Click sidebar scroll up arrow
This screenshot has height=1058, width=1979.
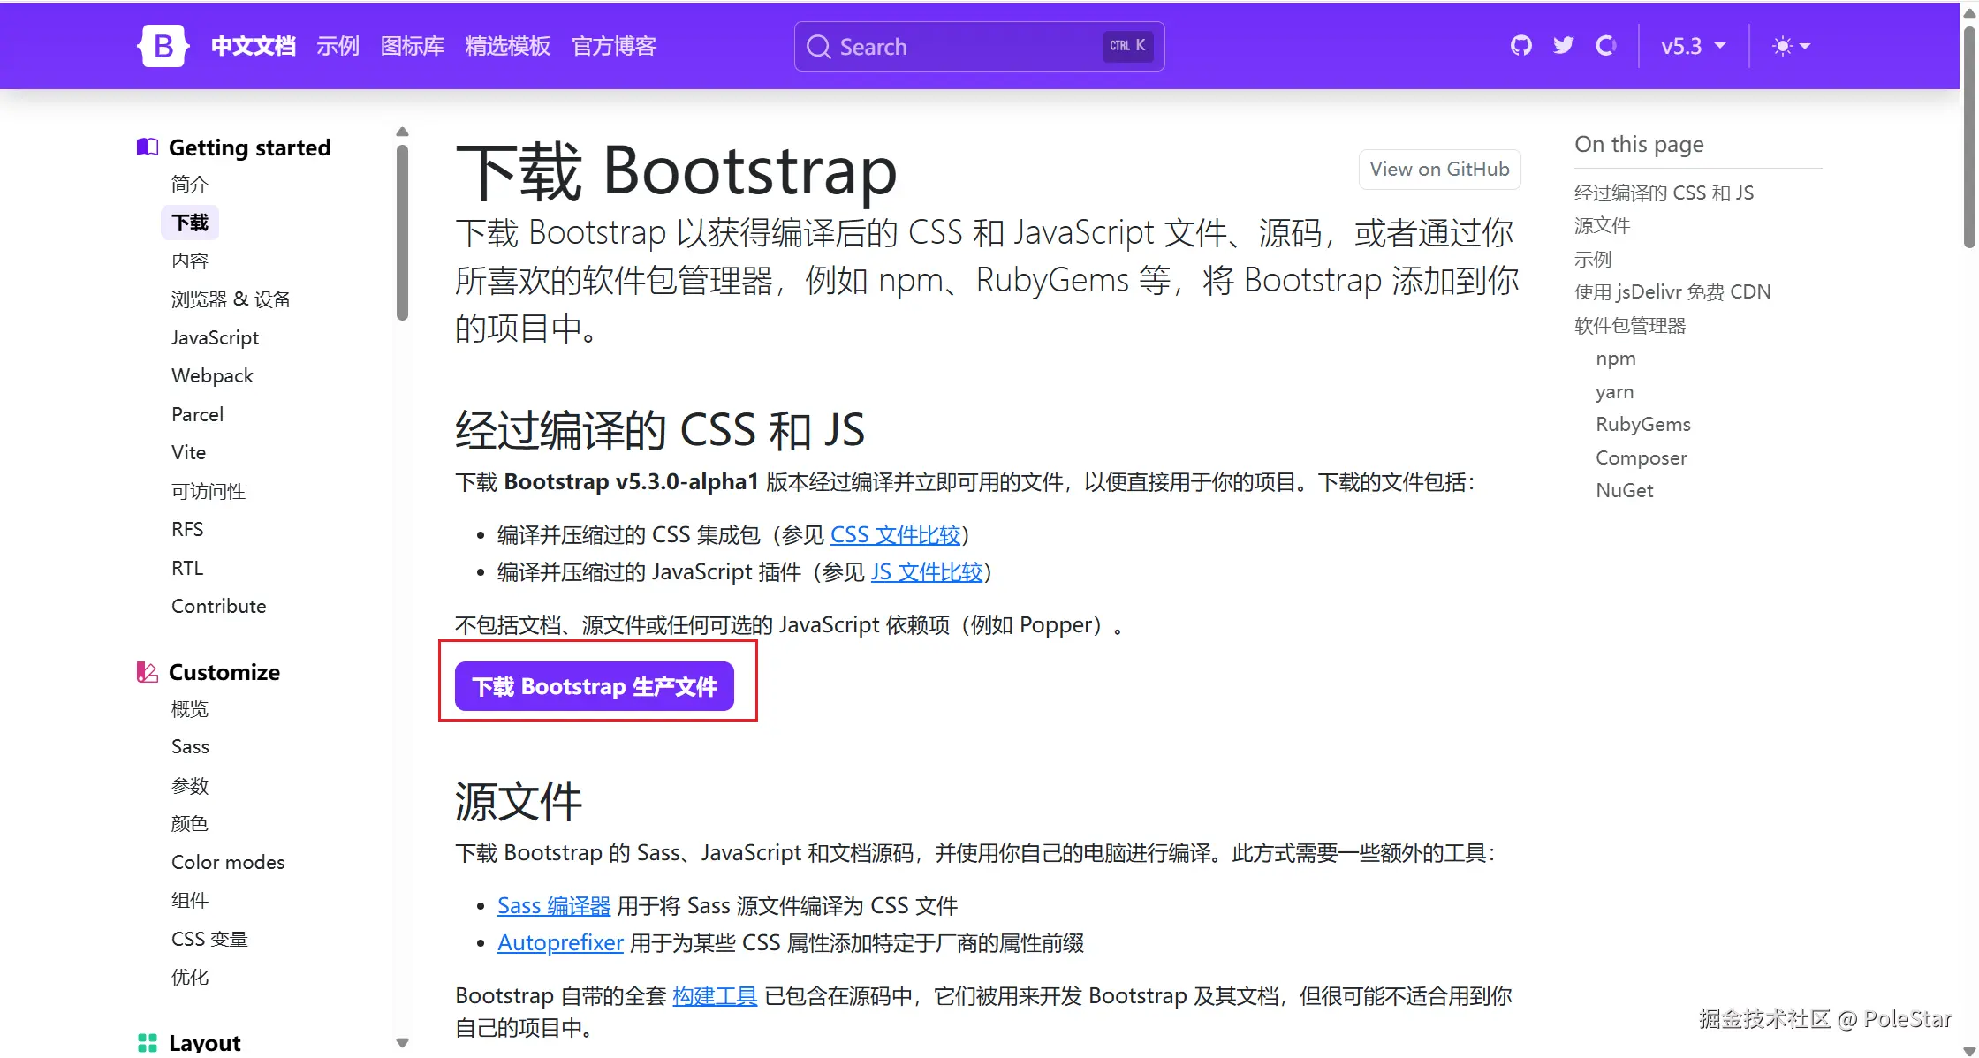[x=403, y=132]
